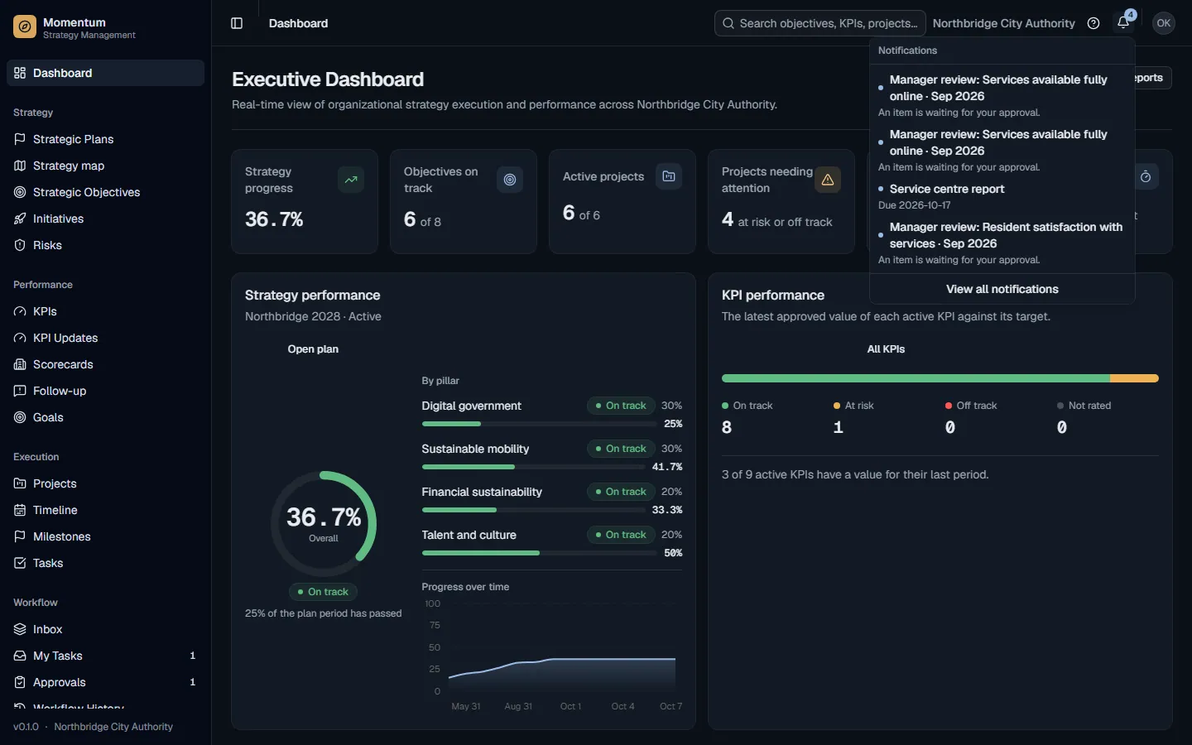Open Initiatives in the sidebar

pos(105,219)
